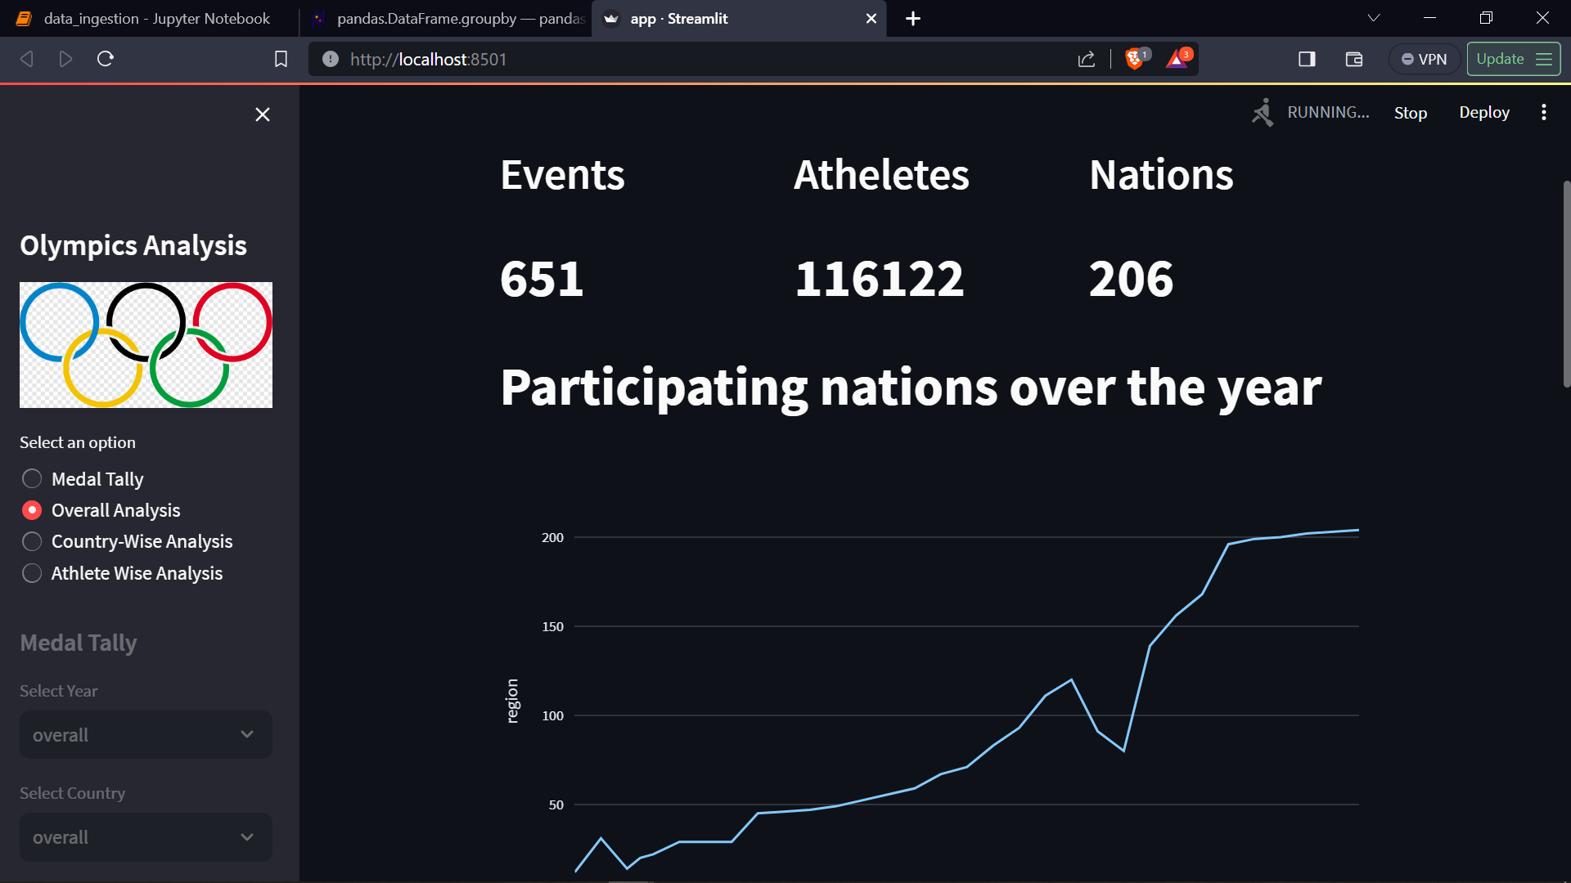Click the Deploy button
Image resolution: width=1571 pixels, height=883 pixels.
point(1483,112)
